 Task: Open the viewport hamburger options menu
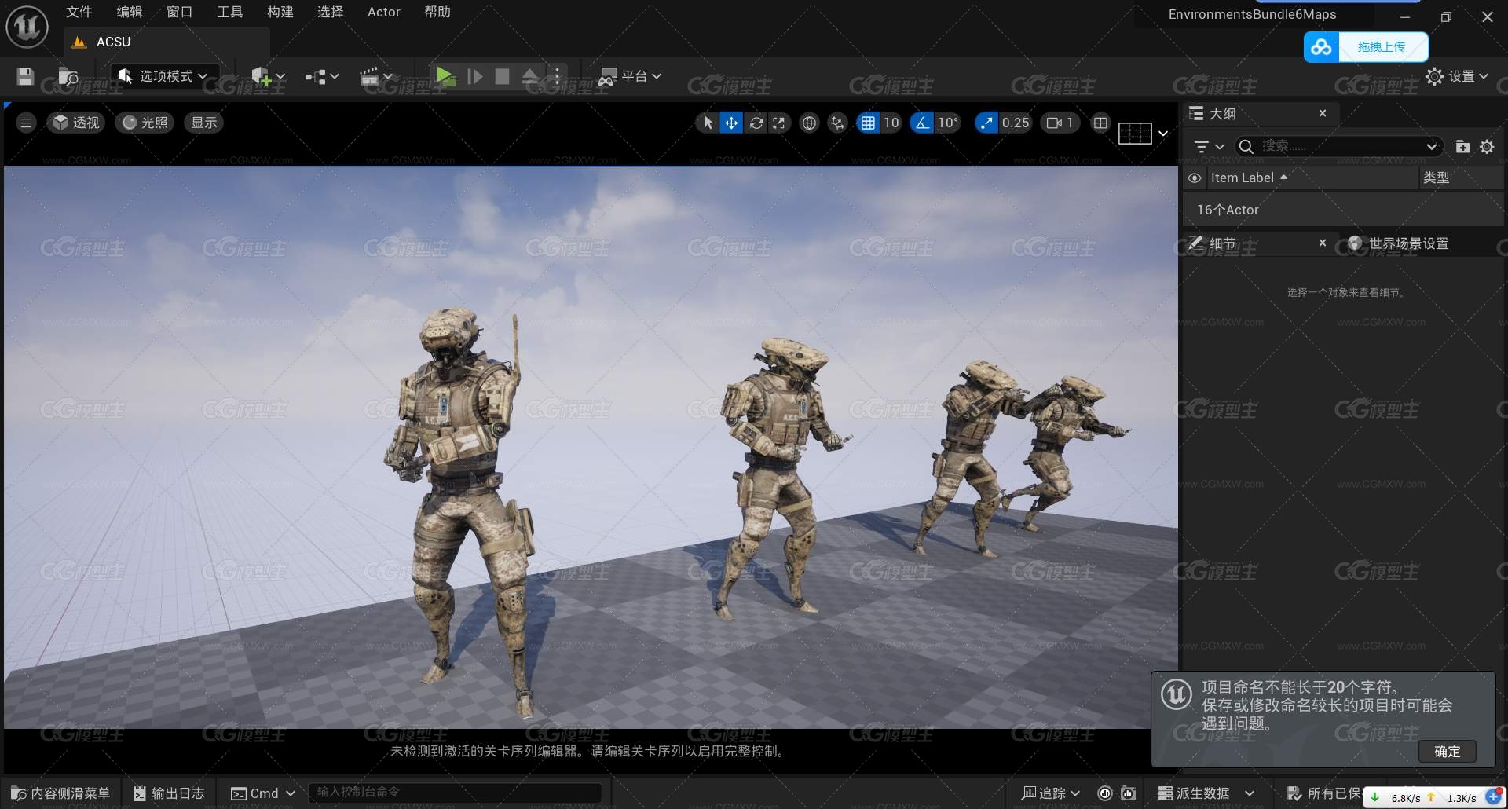(x=26, y=123)
